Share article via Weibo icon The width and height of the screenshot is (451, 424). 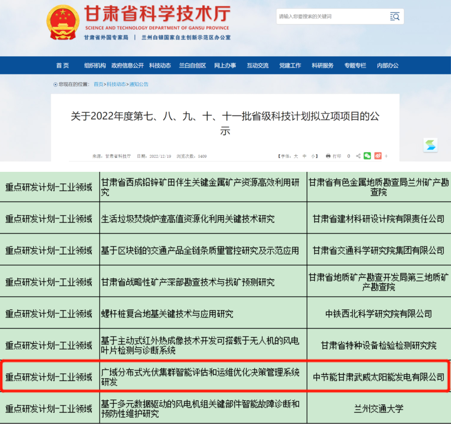(x=378, y=156)
